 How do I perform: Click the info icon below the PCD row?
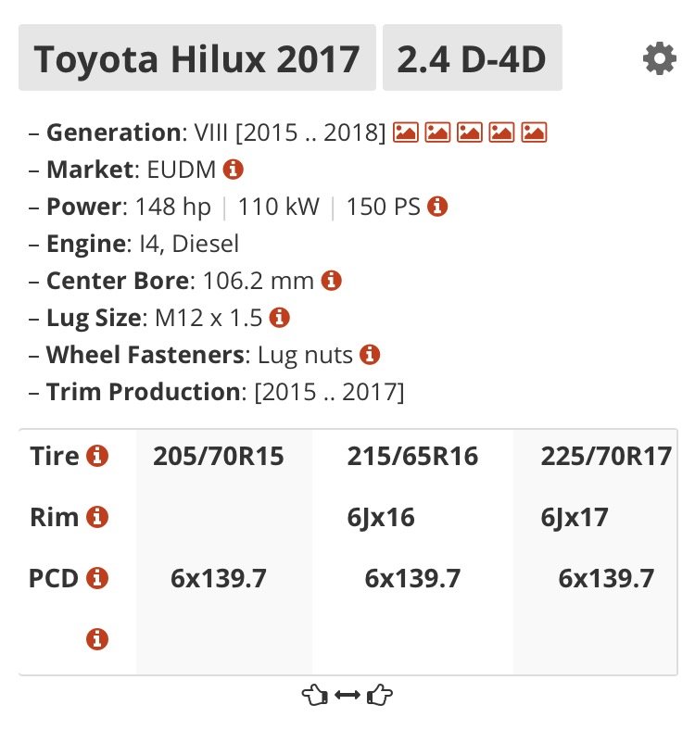pyautogui.click(x=97, y=639)
